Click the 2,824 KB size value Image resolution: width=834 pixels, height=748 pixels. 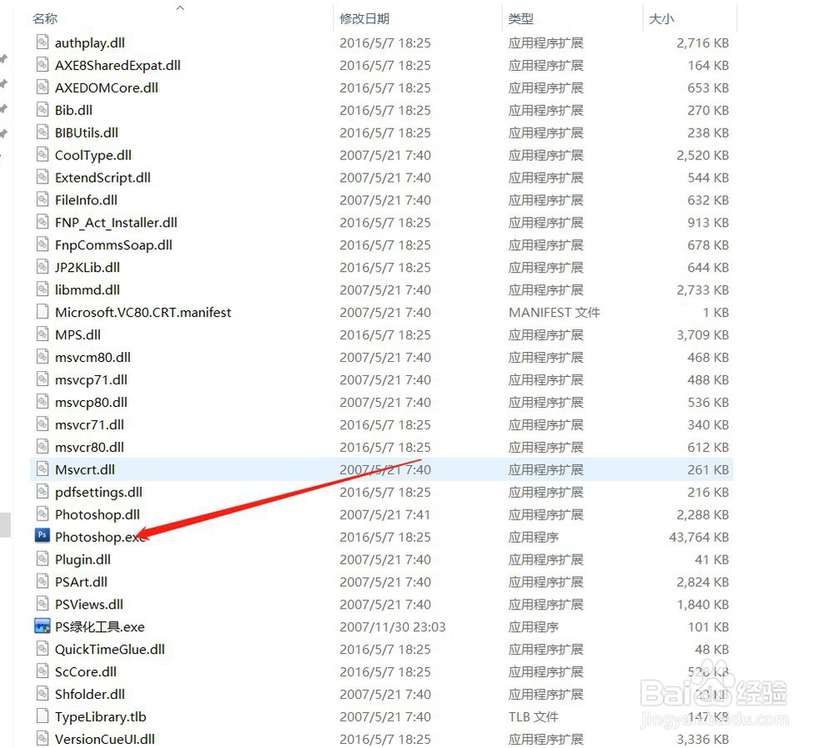point(702,582)
